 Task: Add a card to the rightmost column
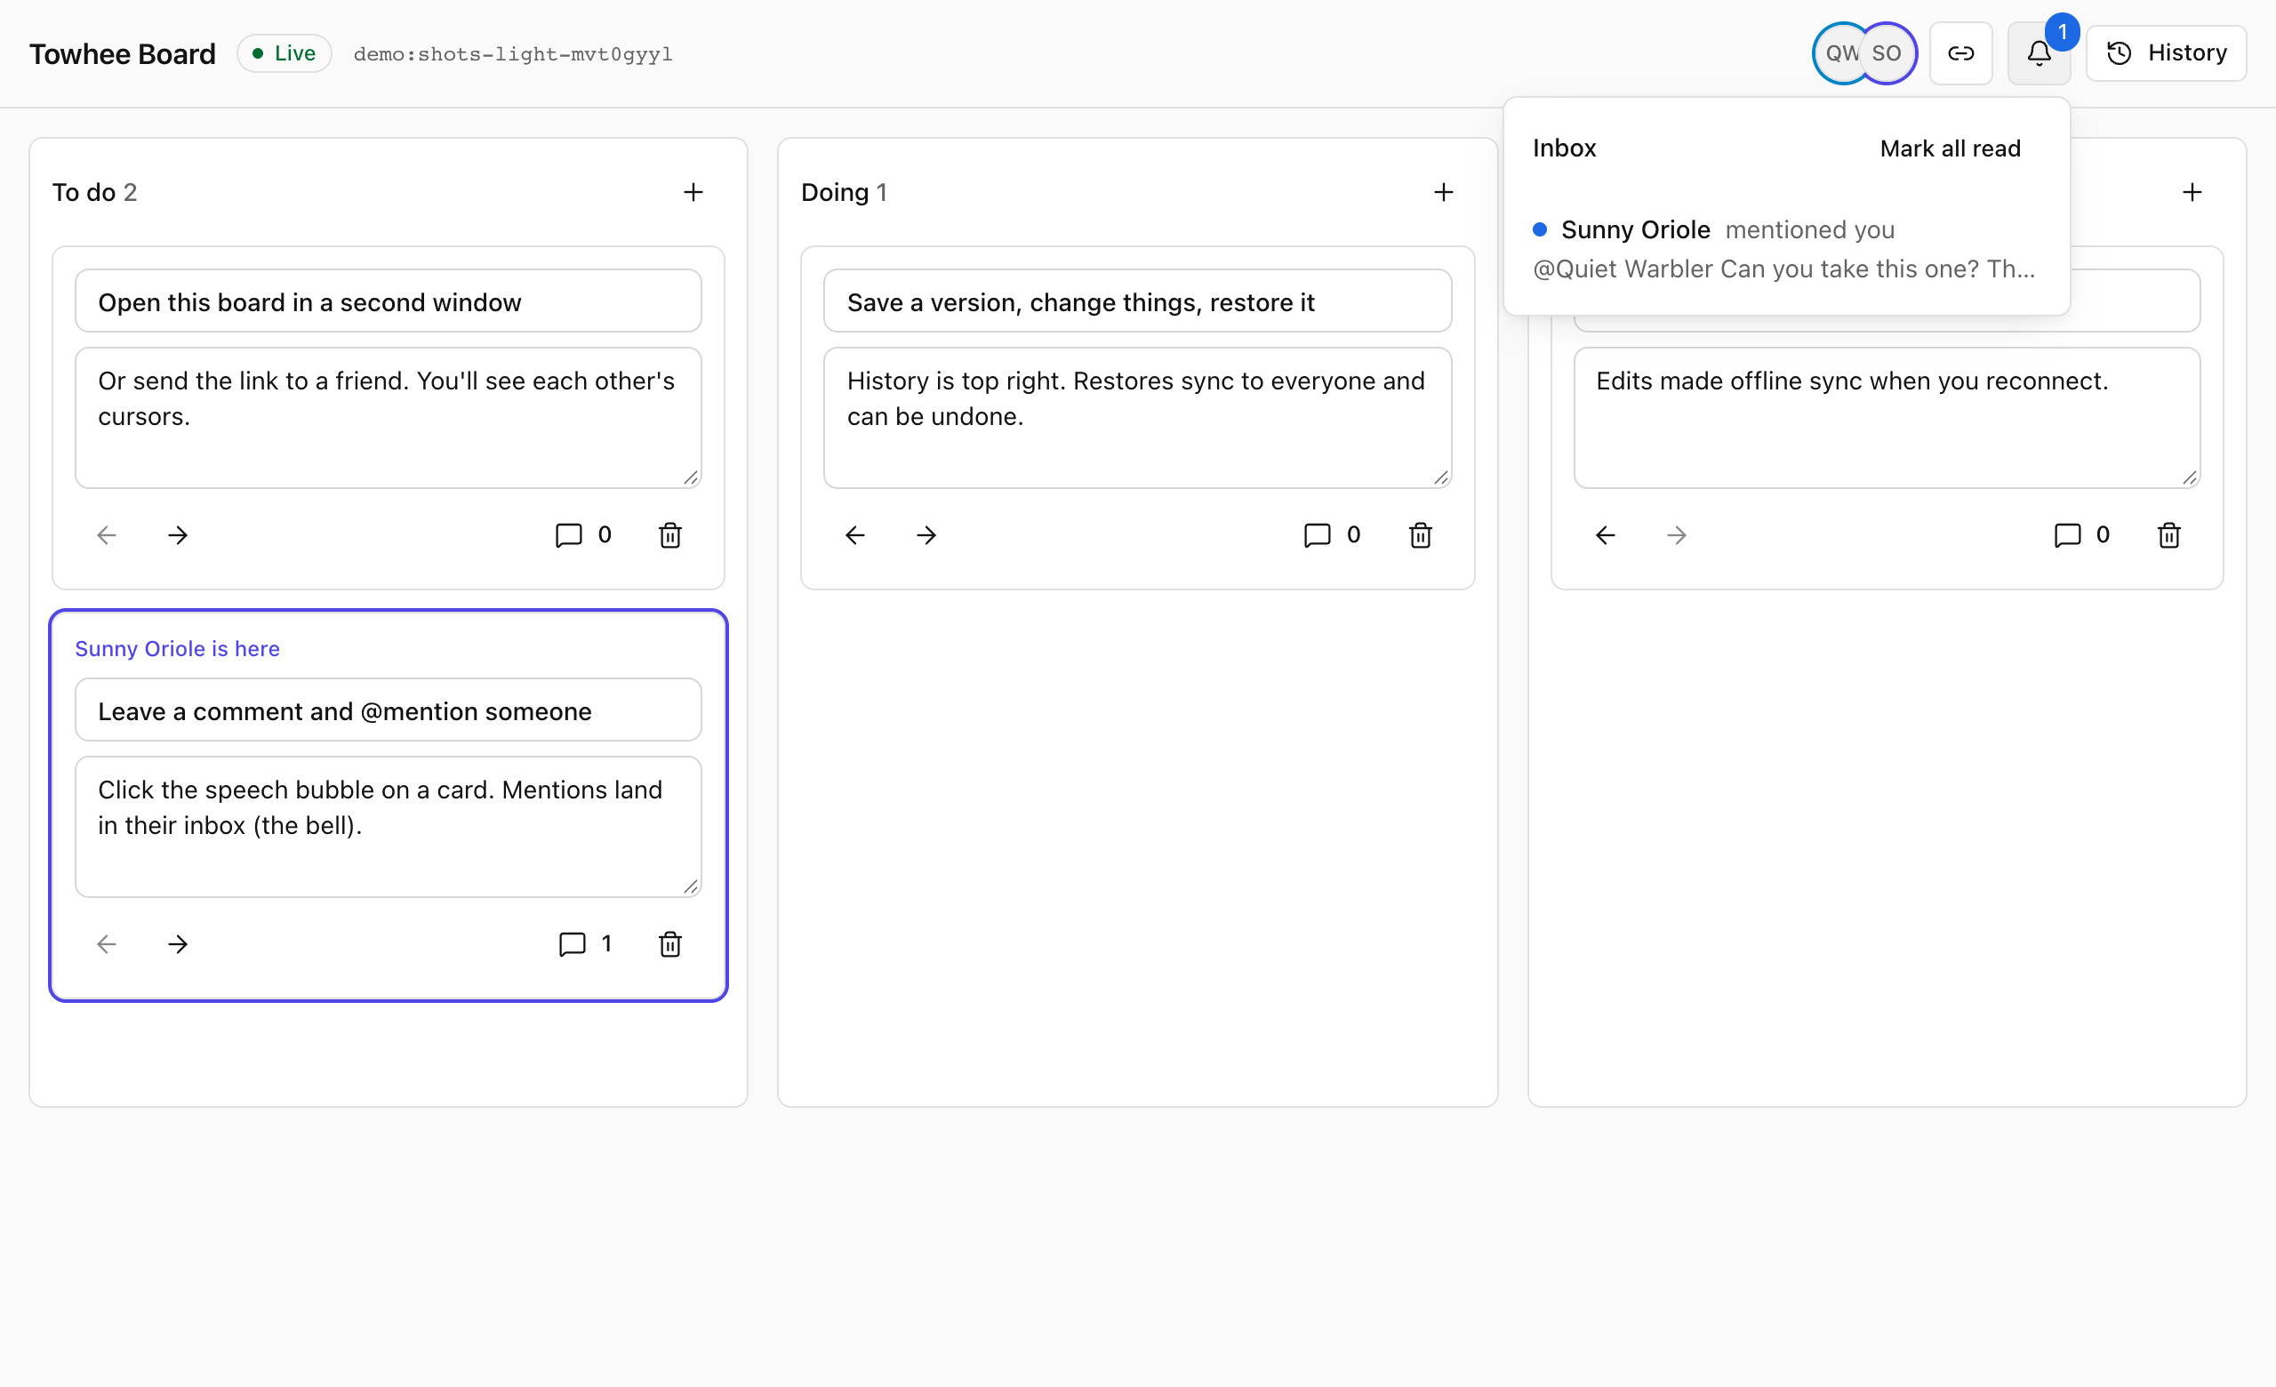pos(2192,192)
